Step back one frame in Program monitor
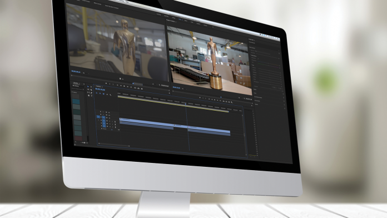 212,99
